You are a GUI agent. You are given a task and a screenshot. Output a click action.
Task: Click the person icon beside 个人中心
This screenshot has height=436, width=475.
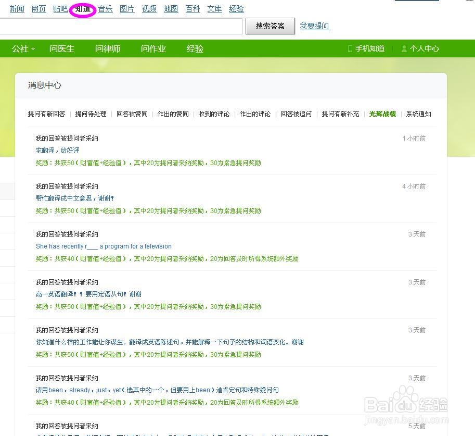[404, 48]
